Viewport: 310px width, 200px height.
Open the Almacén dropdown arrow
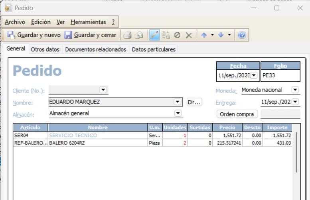[178, 113]
